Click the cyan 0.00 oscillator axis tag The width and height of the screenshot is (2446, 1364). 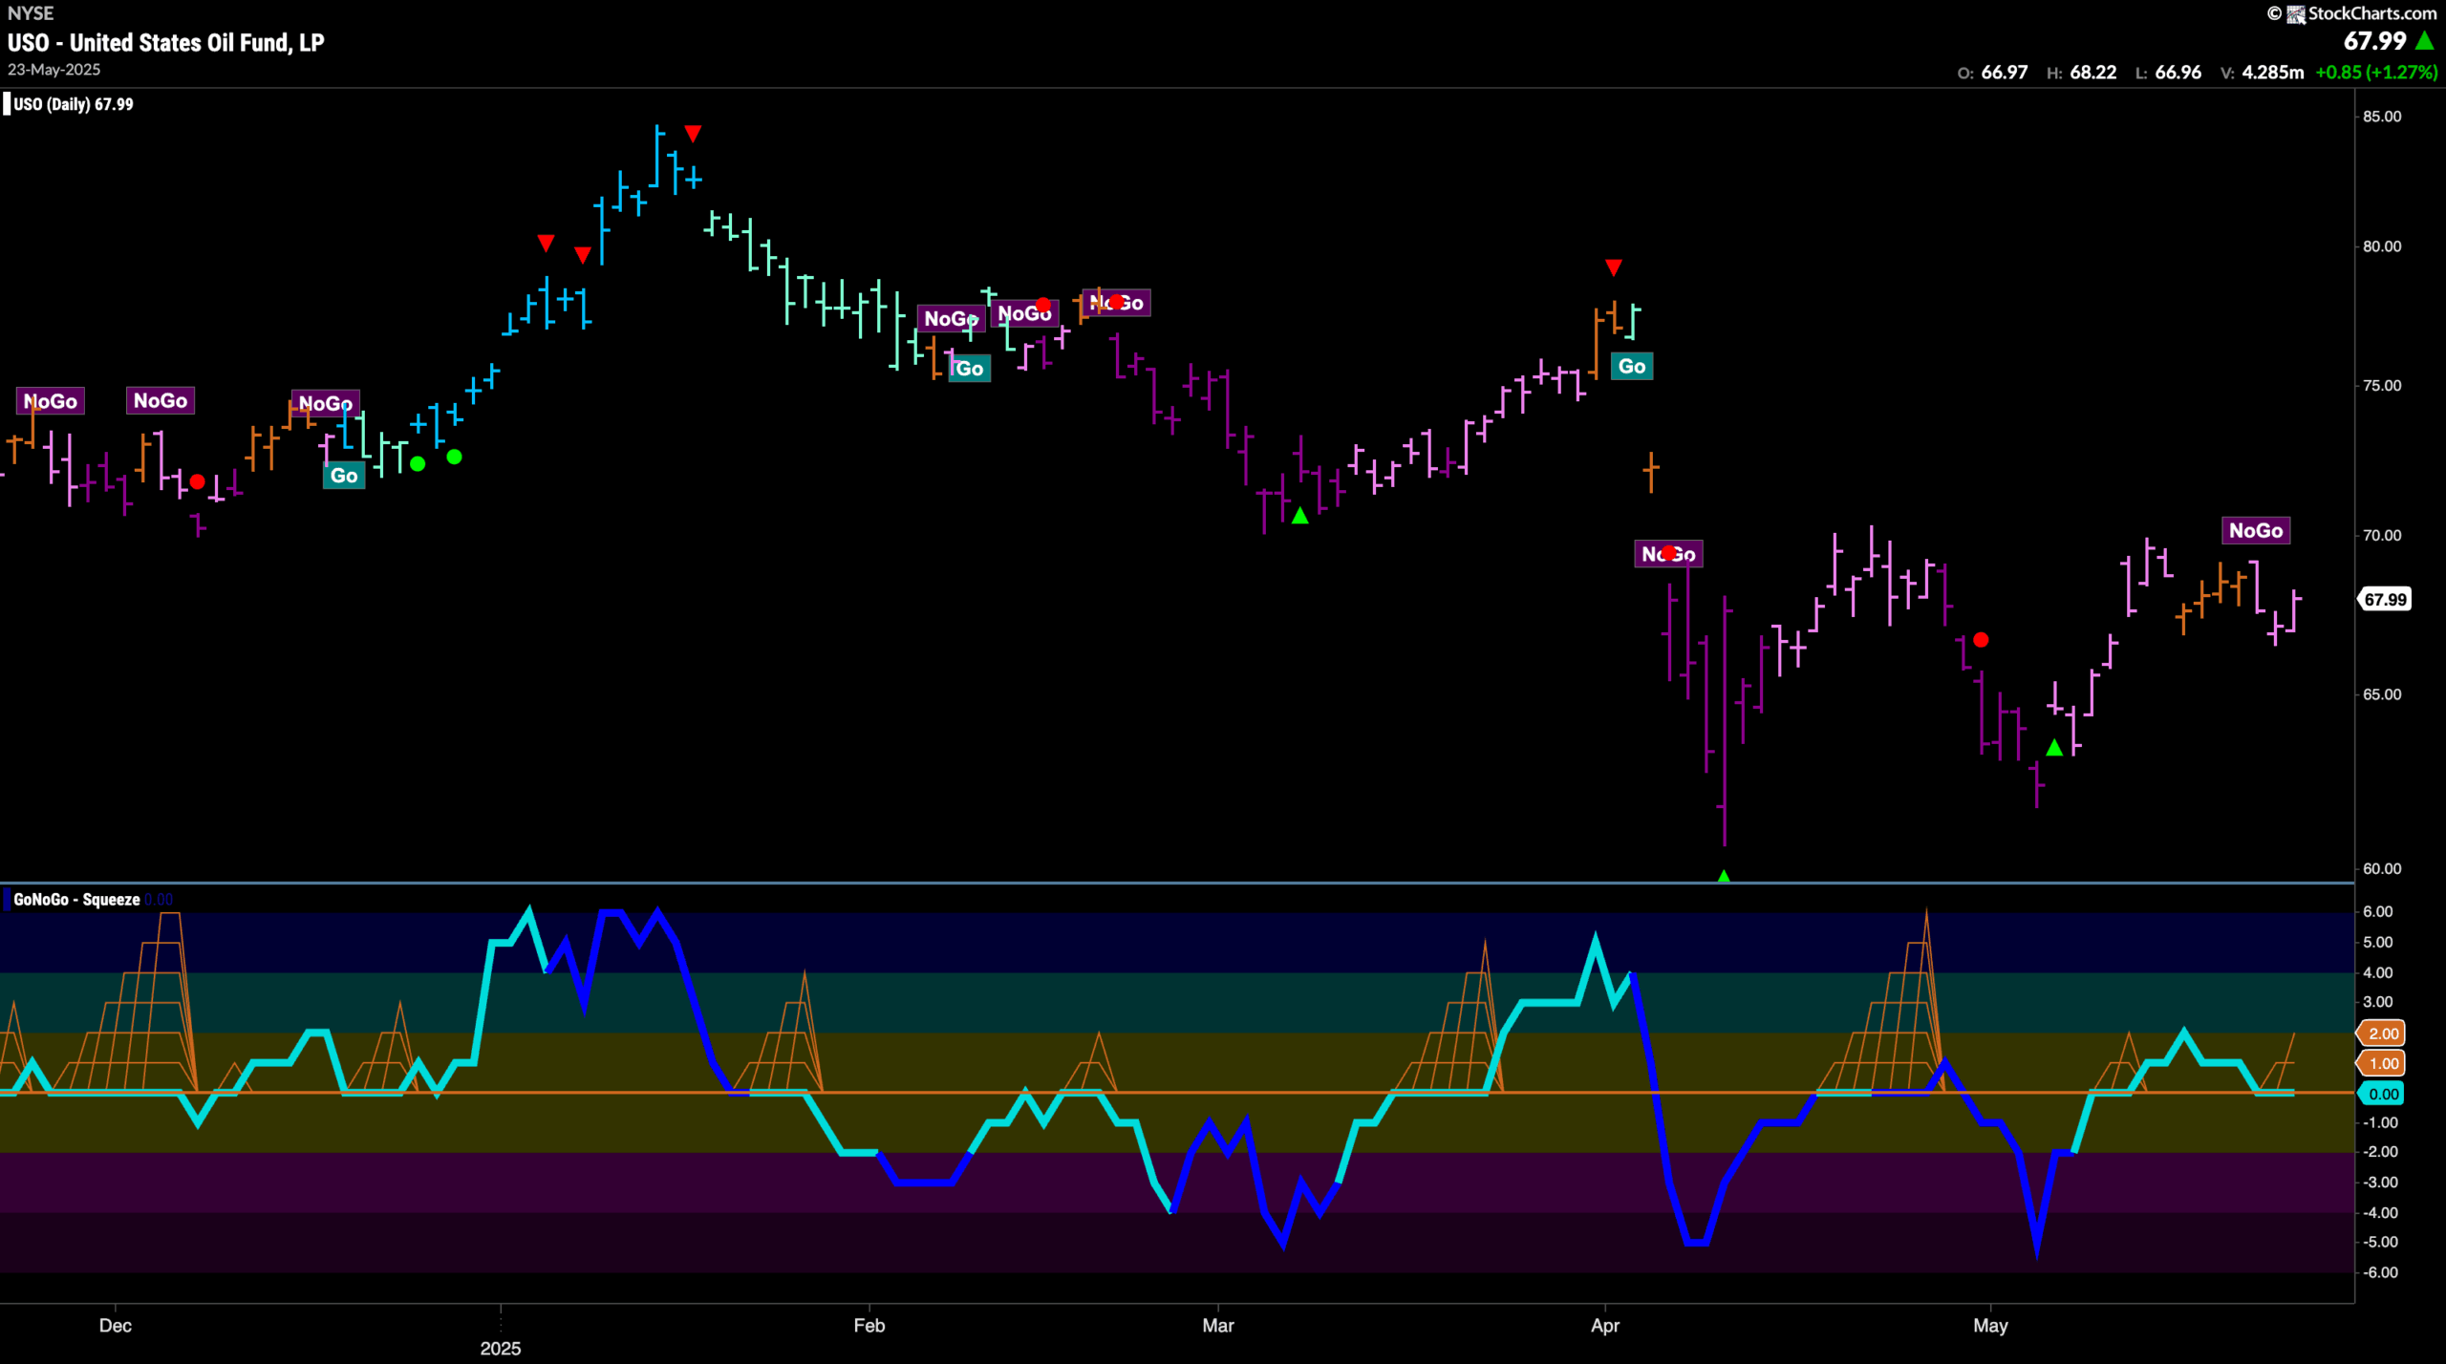point(2383,1094)
